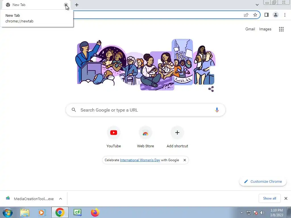Viewport: 291px width, 218px height.
Task: Click Add shortcut button
Action: point(177,137)
